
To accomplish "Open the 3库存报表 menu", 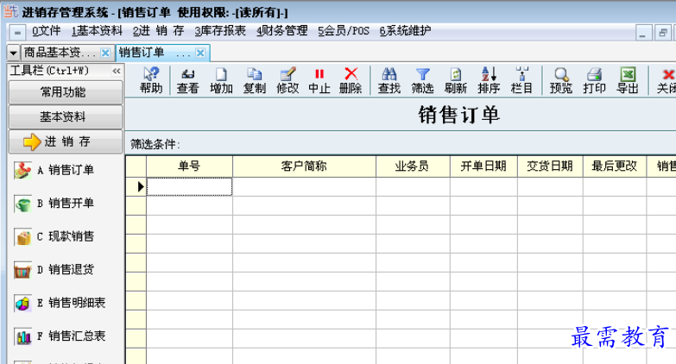I will pos(220,31).
